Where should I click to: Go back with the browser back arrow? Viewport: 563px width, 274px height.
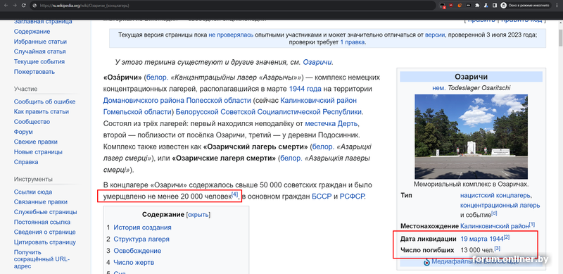click(x=6, y=6)
